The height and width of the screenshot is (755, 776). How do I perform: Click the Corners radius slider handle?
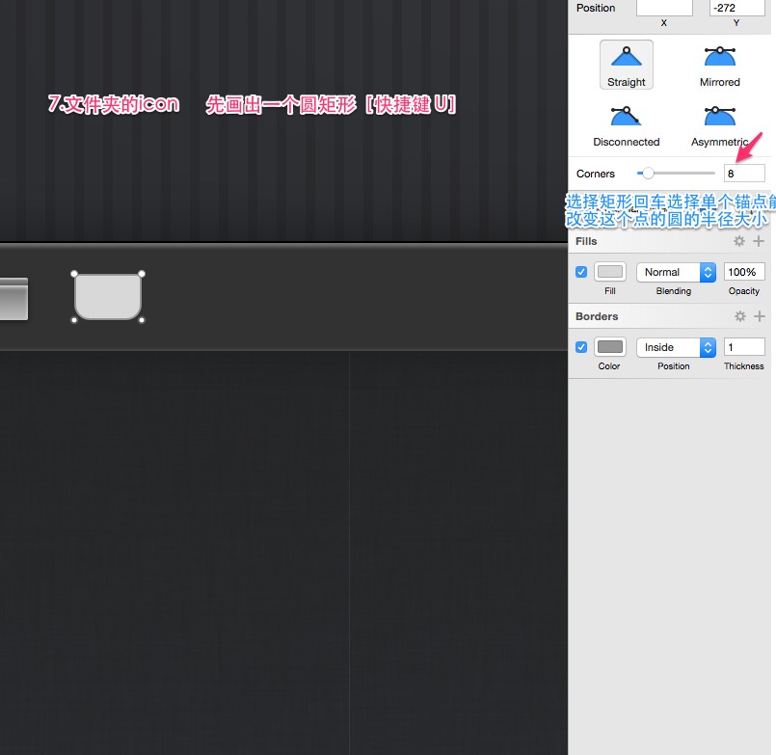pyautogui.click(x=648, y=174)
